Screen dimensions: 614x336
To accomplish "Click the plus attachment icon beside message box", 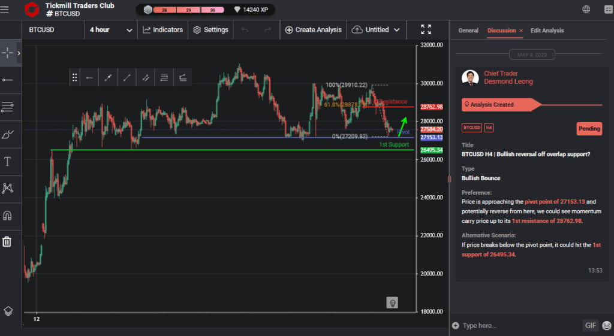I will tap(456, 325).
